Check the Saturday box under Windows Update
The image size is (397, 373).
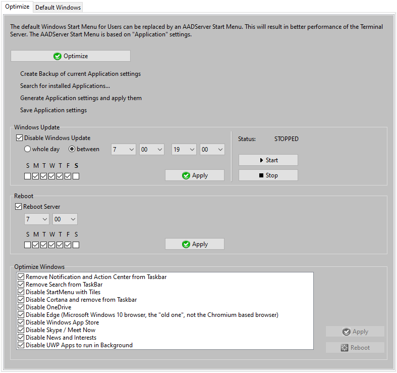tap(76, 176)
